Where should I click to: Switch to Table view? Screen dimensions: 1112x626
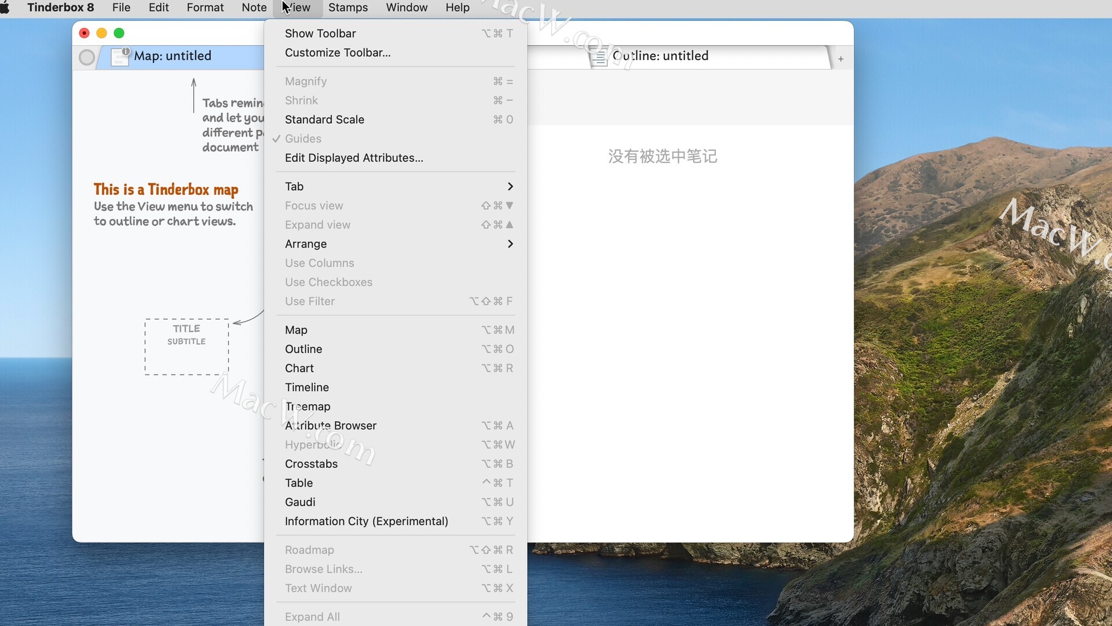click(396, 483)
